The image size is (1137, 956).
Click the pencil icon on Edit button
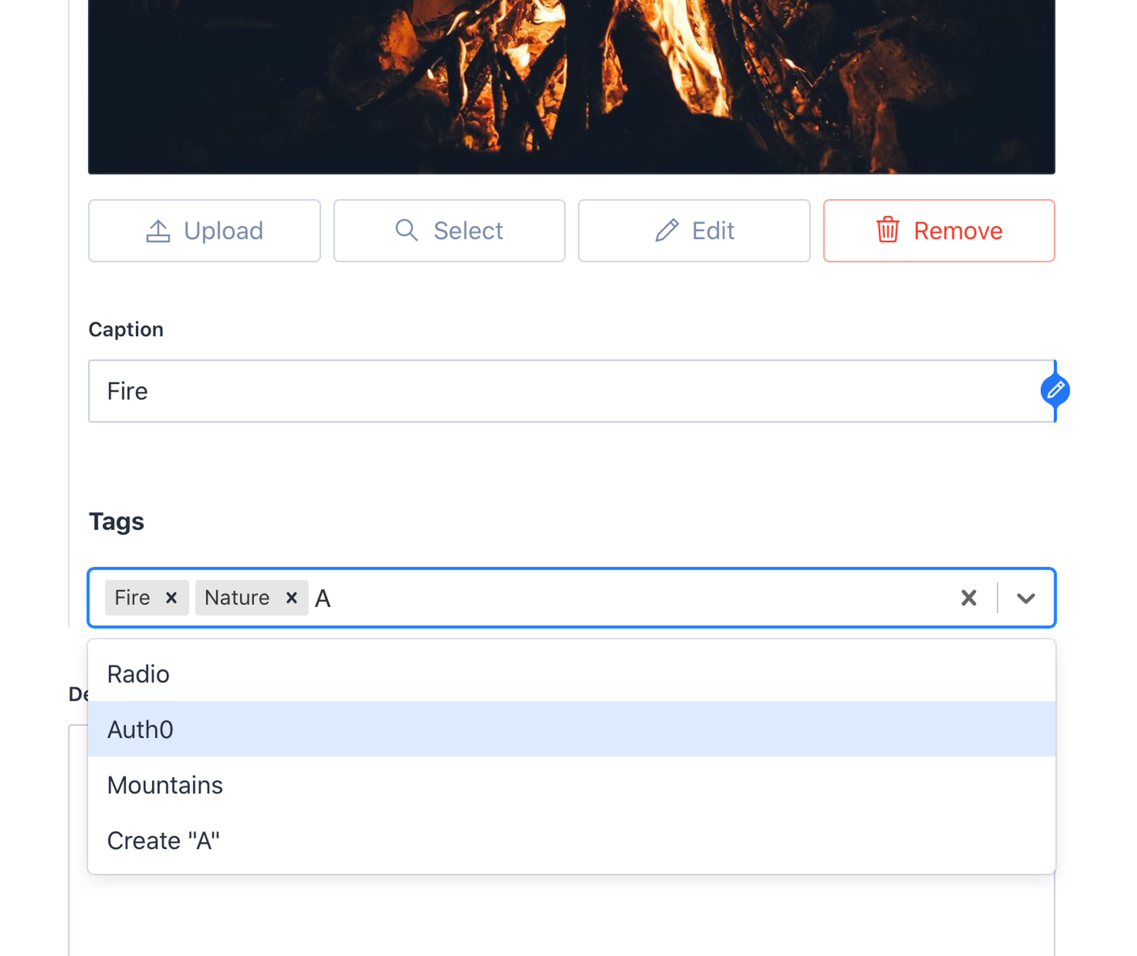(x=667, y=230)
